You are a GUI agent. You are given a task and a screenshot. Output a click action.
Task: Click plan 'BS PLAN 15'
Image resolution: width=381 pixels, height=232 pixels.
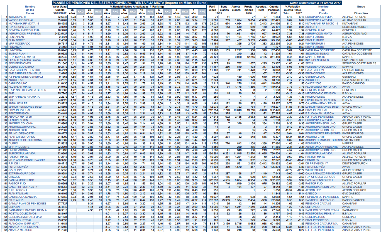[16, 200]
